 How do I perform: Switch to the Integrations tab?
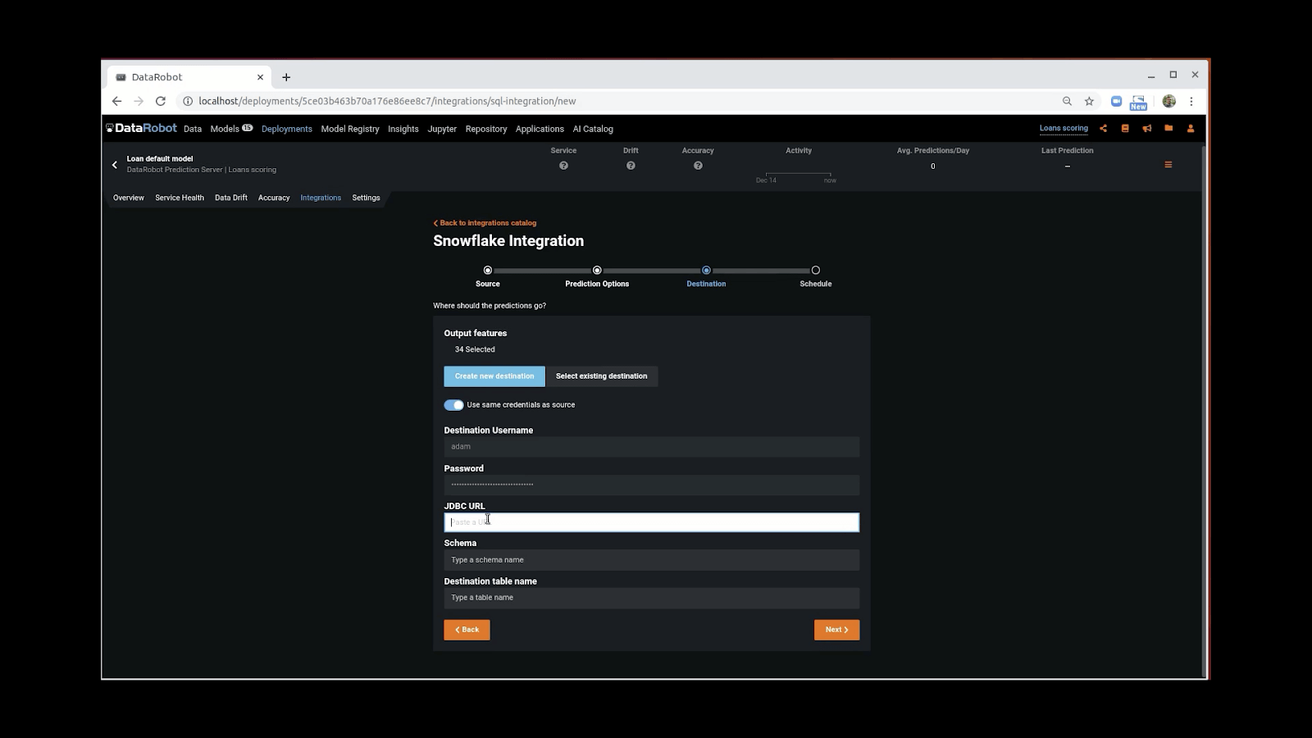(x=321, y=198)
